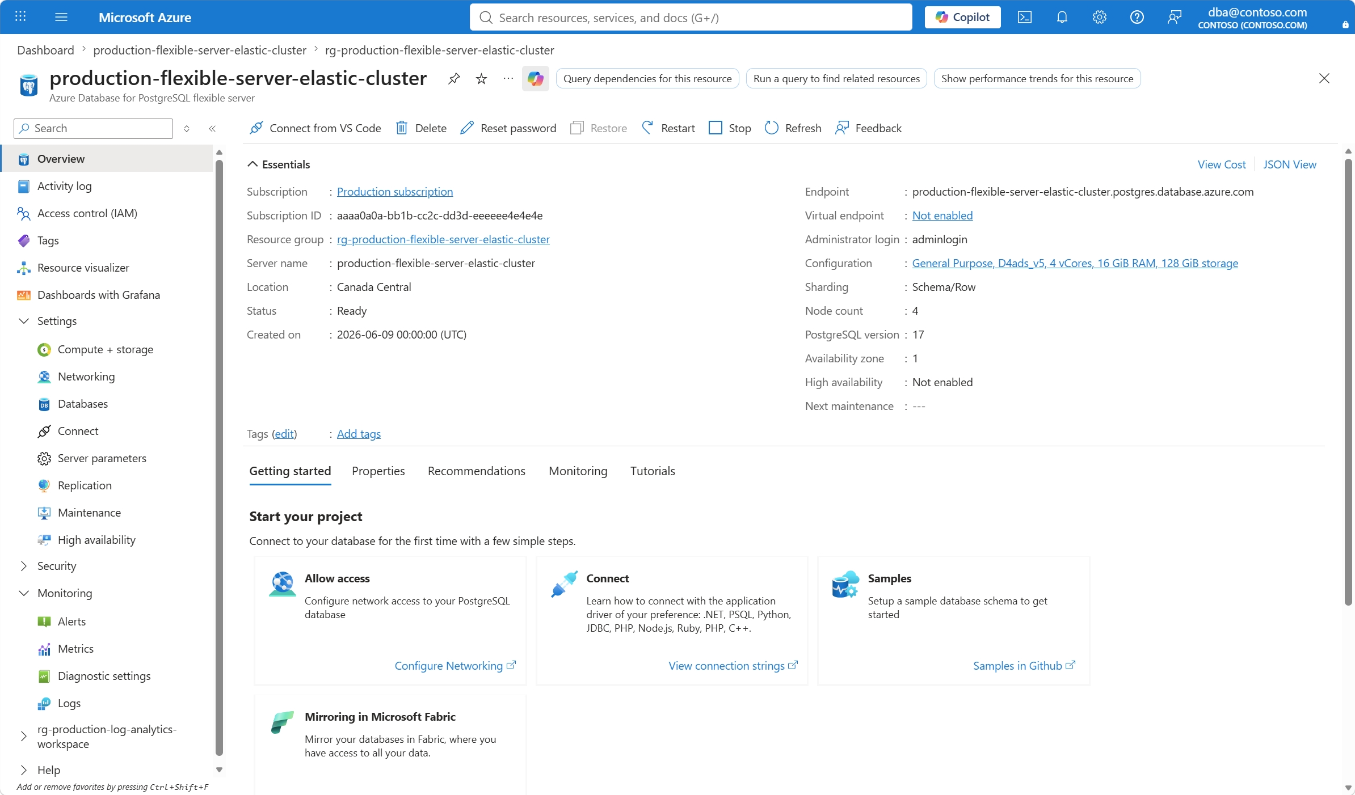Collapse the Essentials section
The image size is (1355, 795).
[x=253, y=164]
